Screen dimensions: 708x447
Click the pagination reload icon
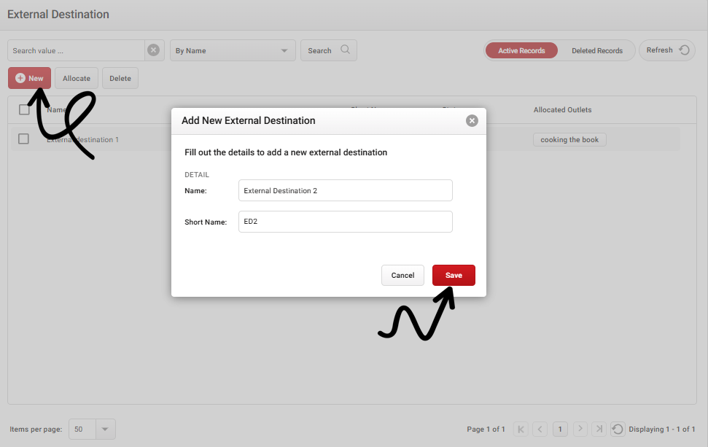coord(617,429)
